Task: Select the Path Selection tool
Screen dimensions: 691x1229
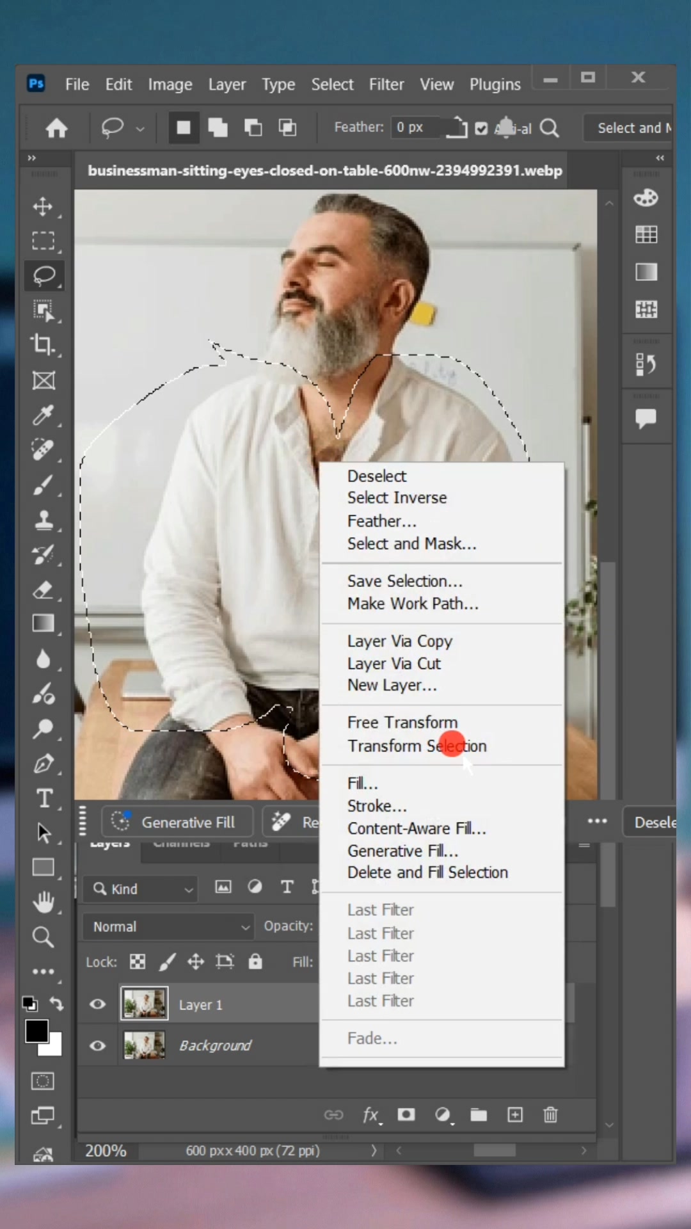Action: 43,833
